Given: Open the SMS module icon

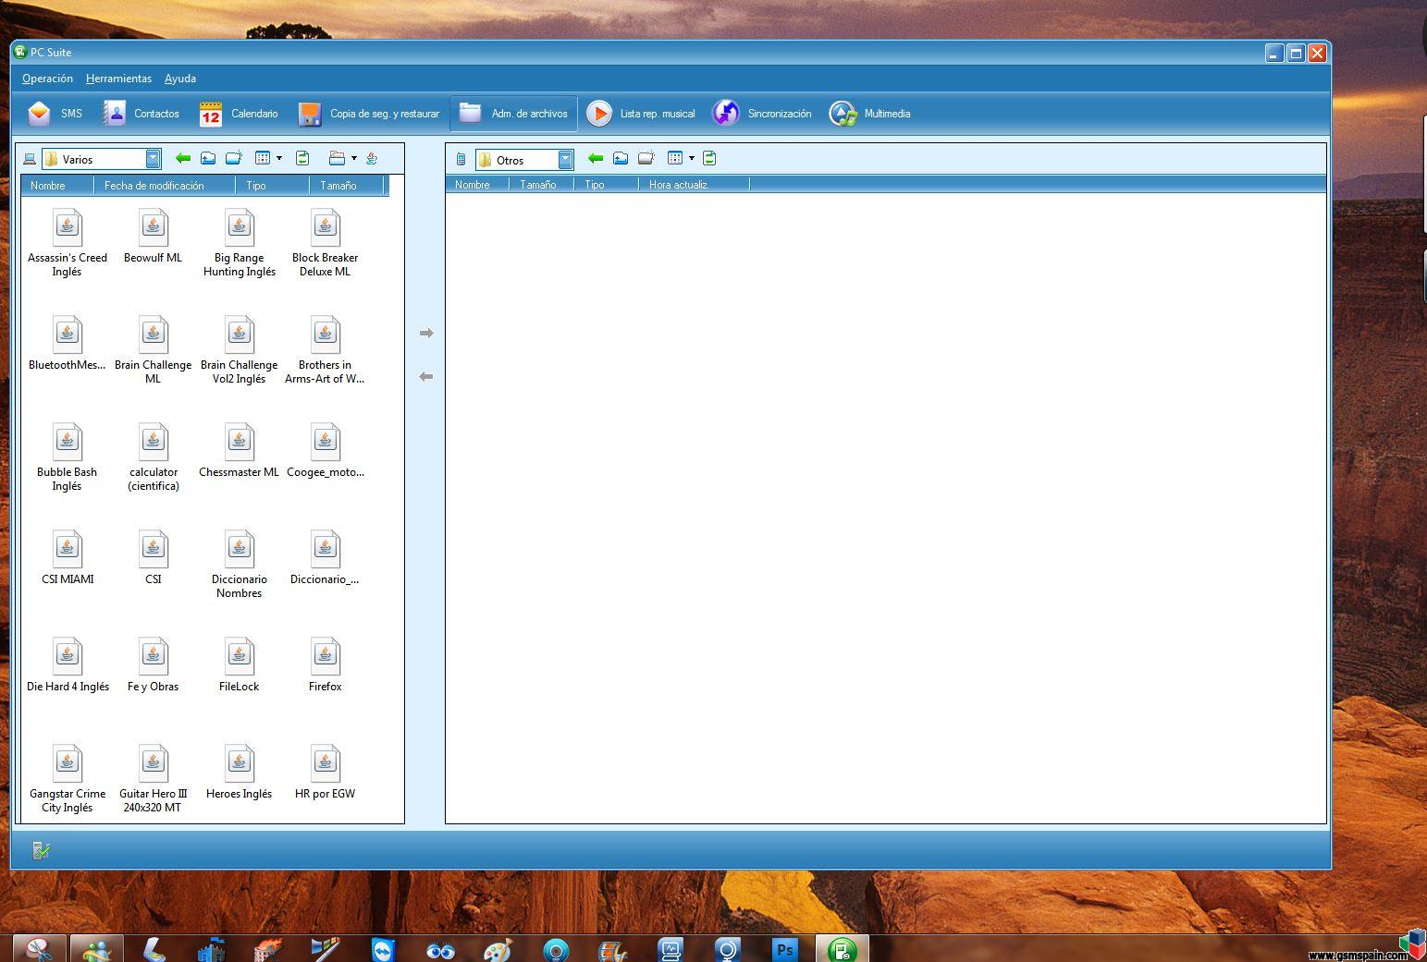Looking at the screenshot, I should pos(40,114).
